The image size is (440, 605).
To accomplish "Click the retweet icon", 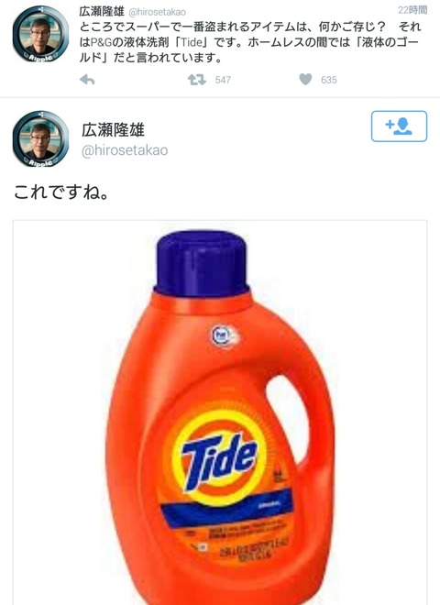I will [x=197, y=80].
